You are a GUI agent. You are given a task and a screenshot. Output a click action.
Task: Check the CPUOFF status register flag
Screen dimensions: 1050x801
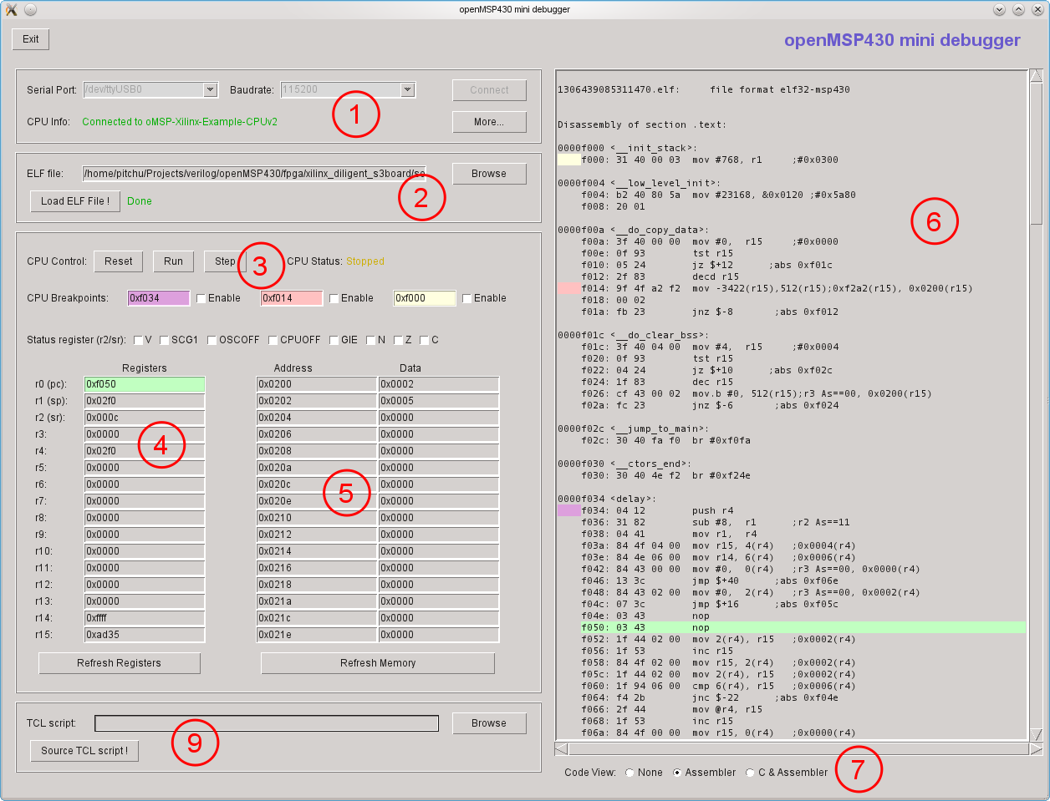pos(273,340)
